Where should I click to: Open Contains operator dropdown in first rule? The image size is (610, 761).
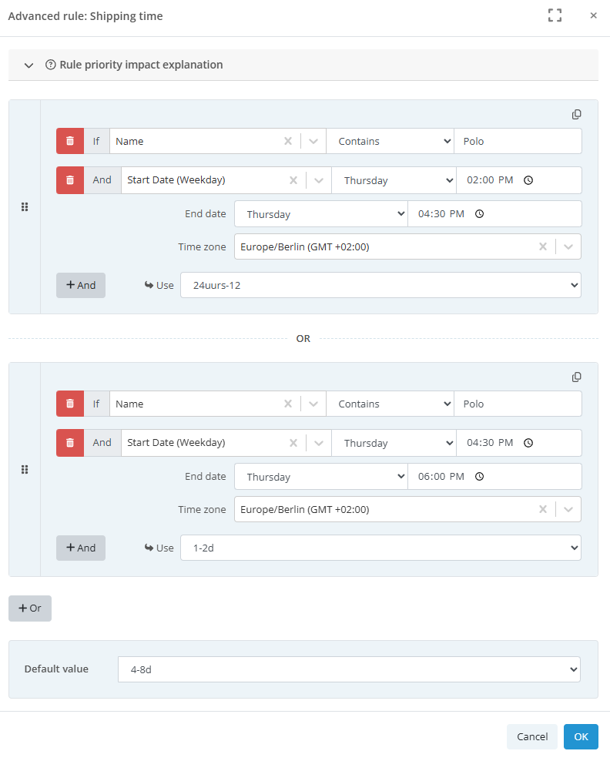coord(390,141)
